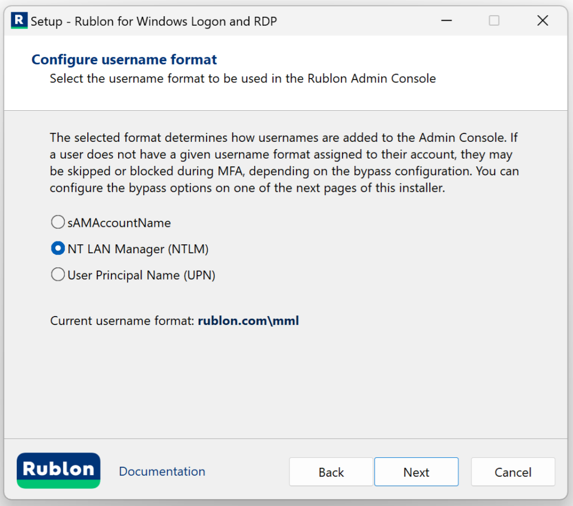Select the sAMAccountName radio button
The width and height of the screenshot is (573, 506).
58,222
